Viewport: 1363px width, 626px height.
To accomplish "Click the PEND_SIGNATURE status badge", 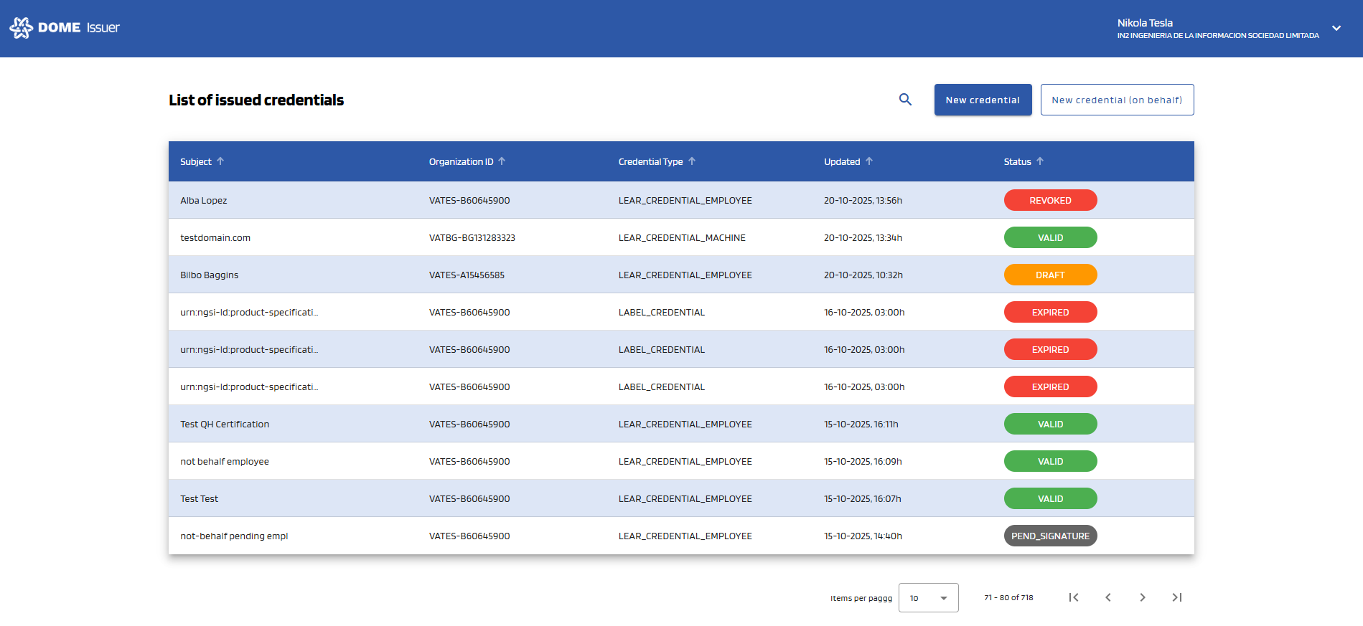I will [1050, 536].
